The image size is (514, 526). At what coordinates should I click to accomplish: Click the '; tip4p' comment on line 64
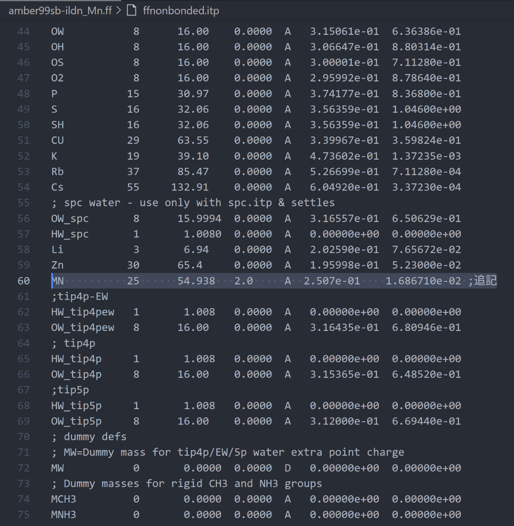point(73,343)
